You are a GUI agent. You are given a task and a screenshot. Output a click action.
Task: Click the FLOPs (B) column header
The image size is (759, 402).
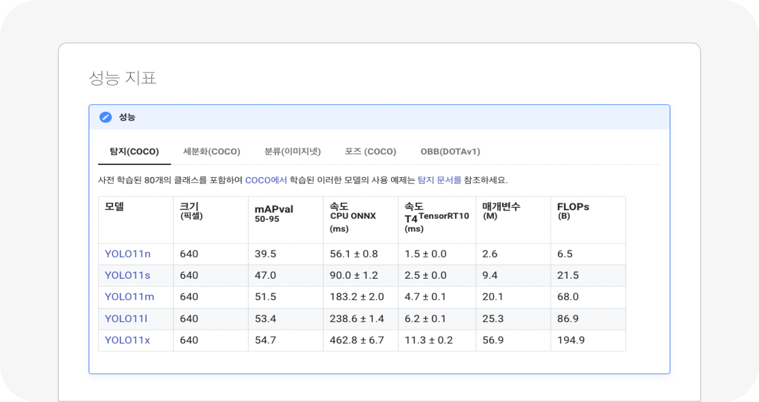(x=588, y=220)
